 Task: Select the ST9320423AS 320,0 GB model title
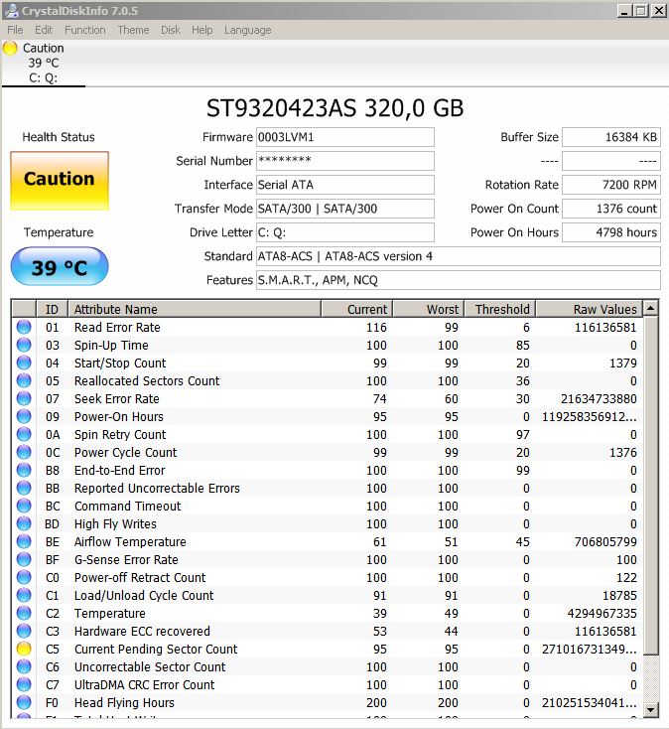tap(334, 108)
